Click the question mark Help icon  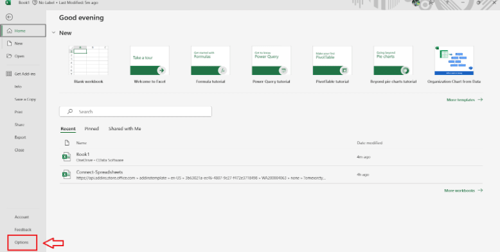[447, 3]
